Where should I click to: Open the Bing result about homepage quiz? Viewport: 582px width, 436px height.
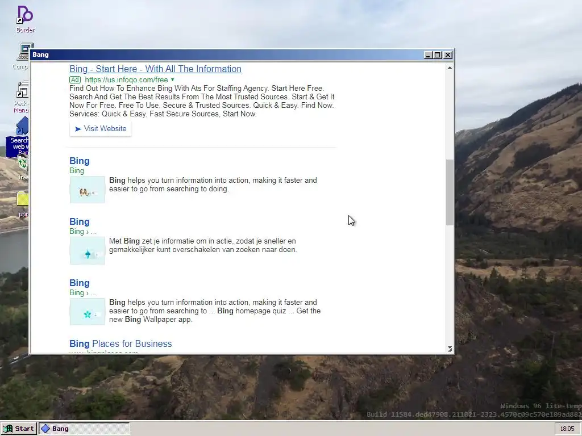(80, 283)
